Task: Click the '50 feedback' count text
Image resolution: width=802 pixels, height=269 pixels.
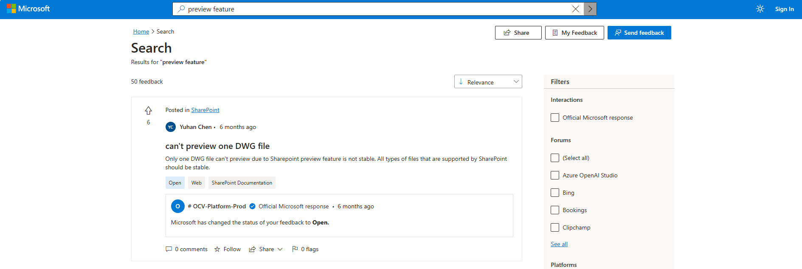Action: point(147,81)
